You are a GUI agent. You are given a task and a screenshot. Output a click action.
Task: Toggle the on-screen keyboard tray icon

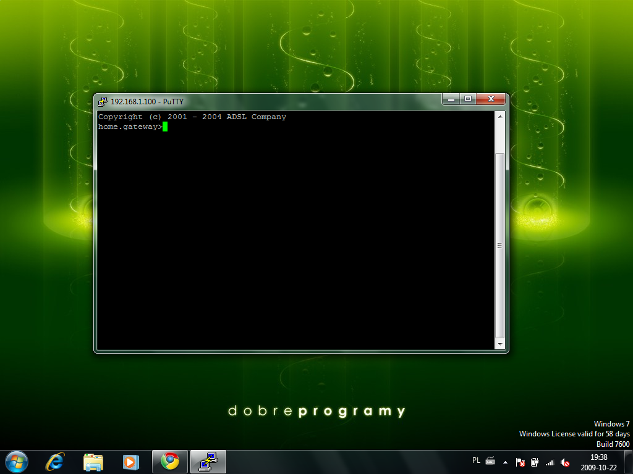pyautogui.click(x=490, y=460)
